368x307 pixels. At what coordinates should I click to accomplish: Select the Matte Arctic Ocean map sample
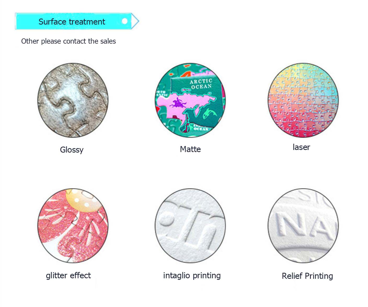190,100
